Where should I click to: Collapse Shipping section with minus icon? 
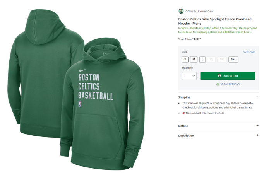point(257,97)
